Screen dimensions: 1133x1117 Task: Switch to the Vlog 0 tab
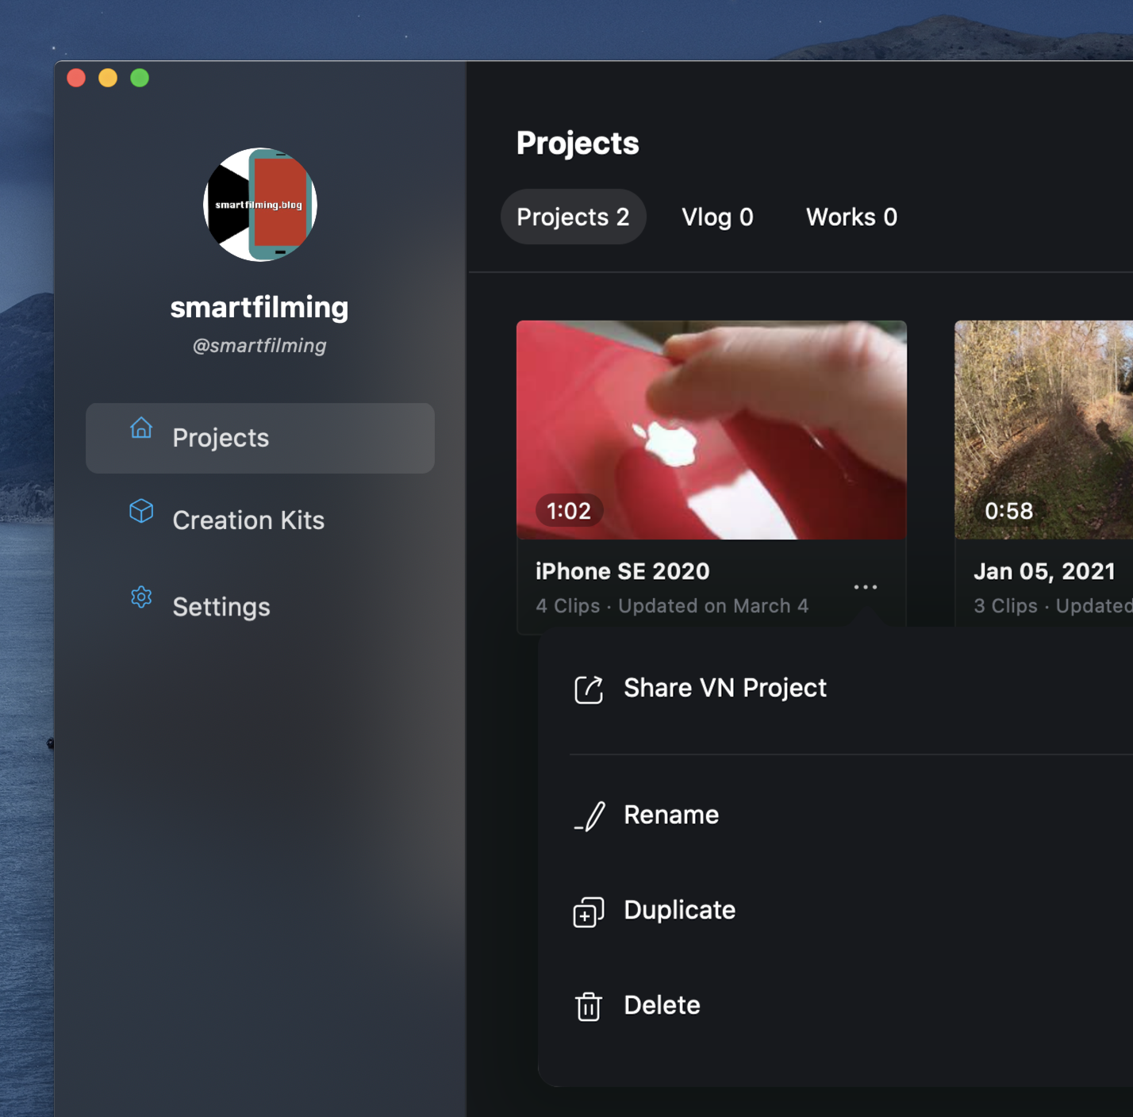pyautogui.click(x=717, y=217)
